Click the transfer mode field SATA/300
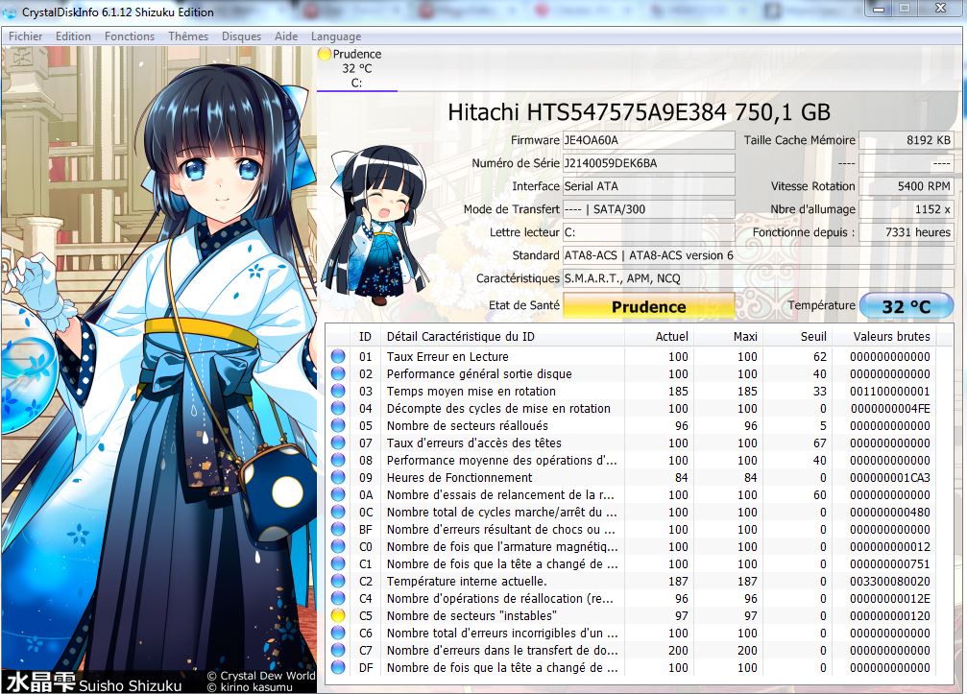The image size is (967, 694). [649, 209]
